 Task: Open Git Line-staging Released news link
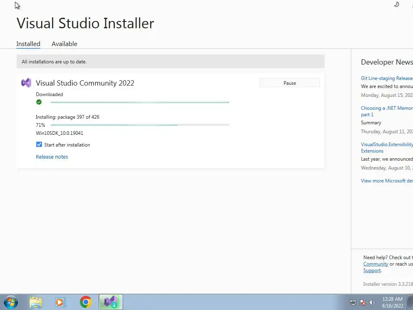point(387,78)
